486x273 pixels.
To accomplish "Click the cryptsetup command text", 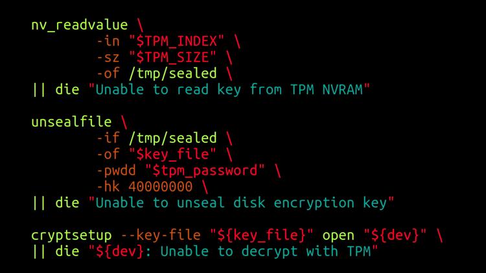I will (x=71, y=235).
